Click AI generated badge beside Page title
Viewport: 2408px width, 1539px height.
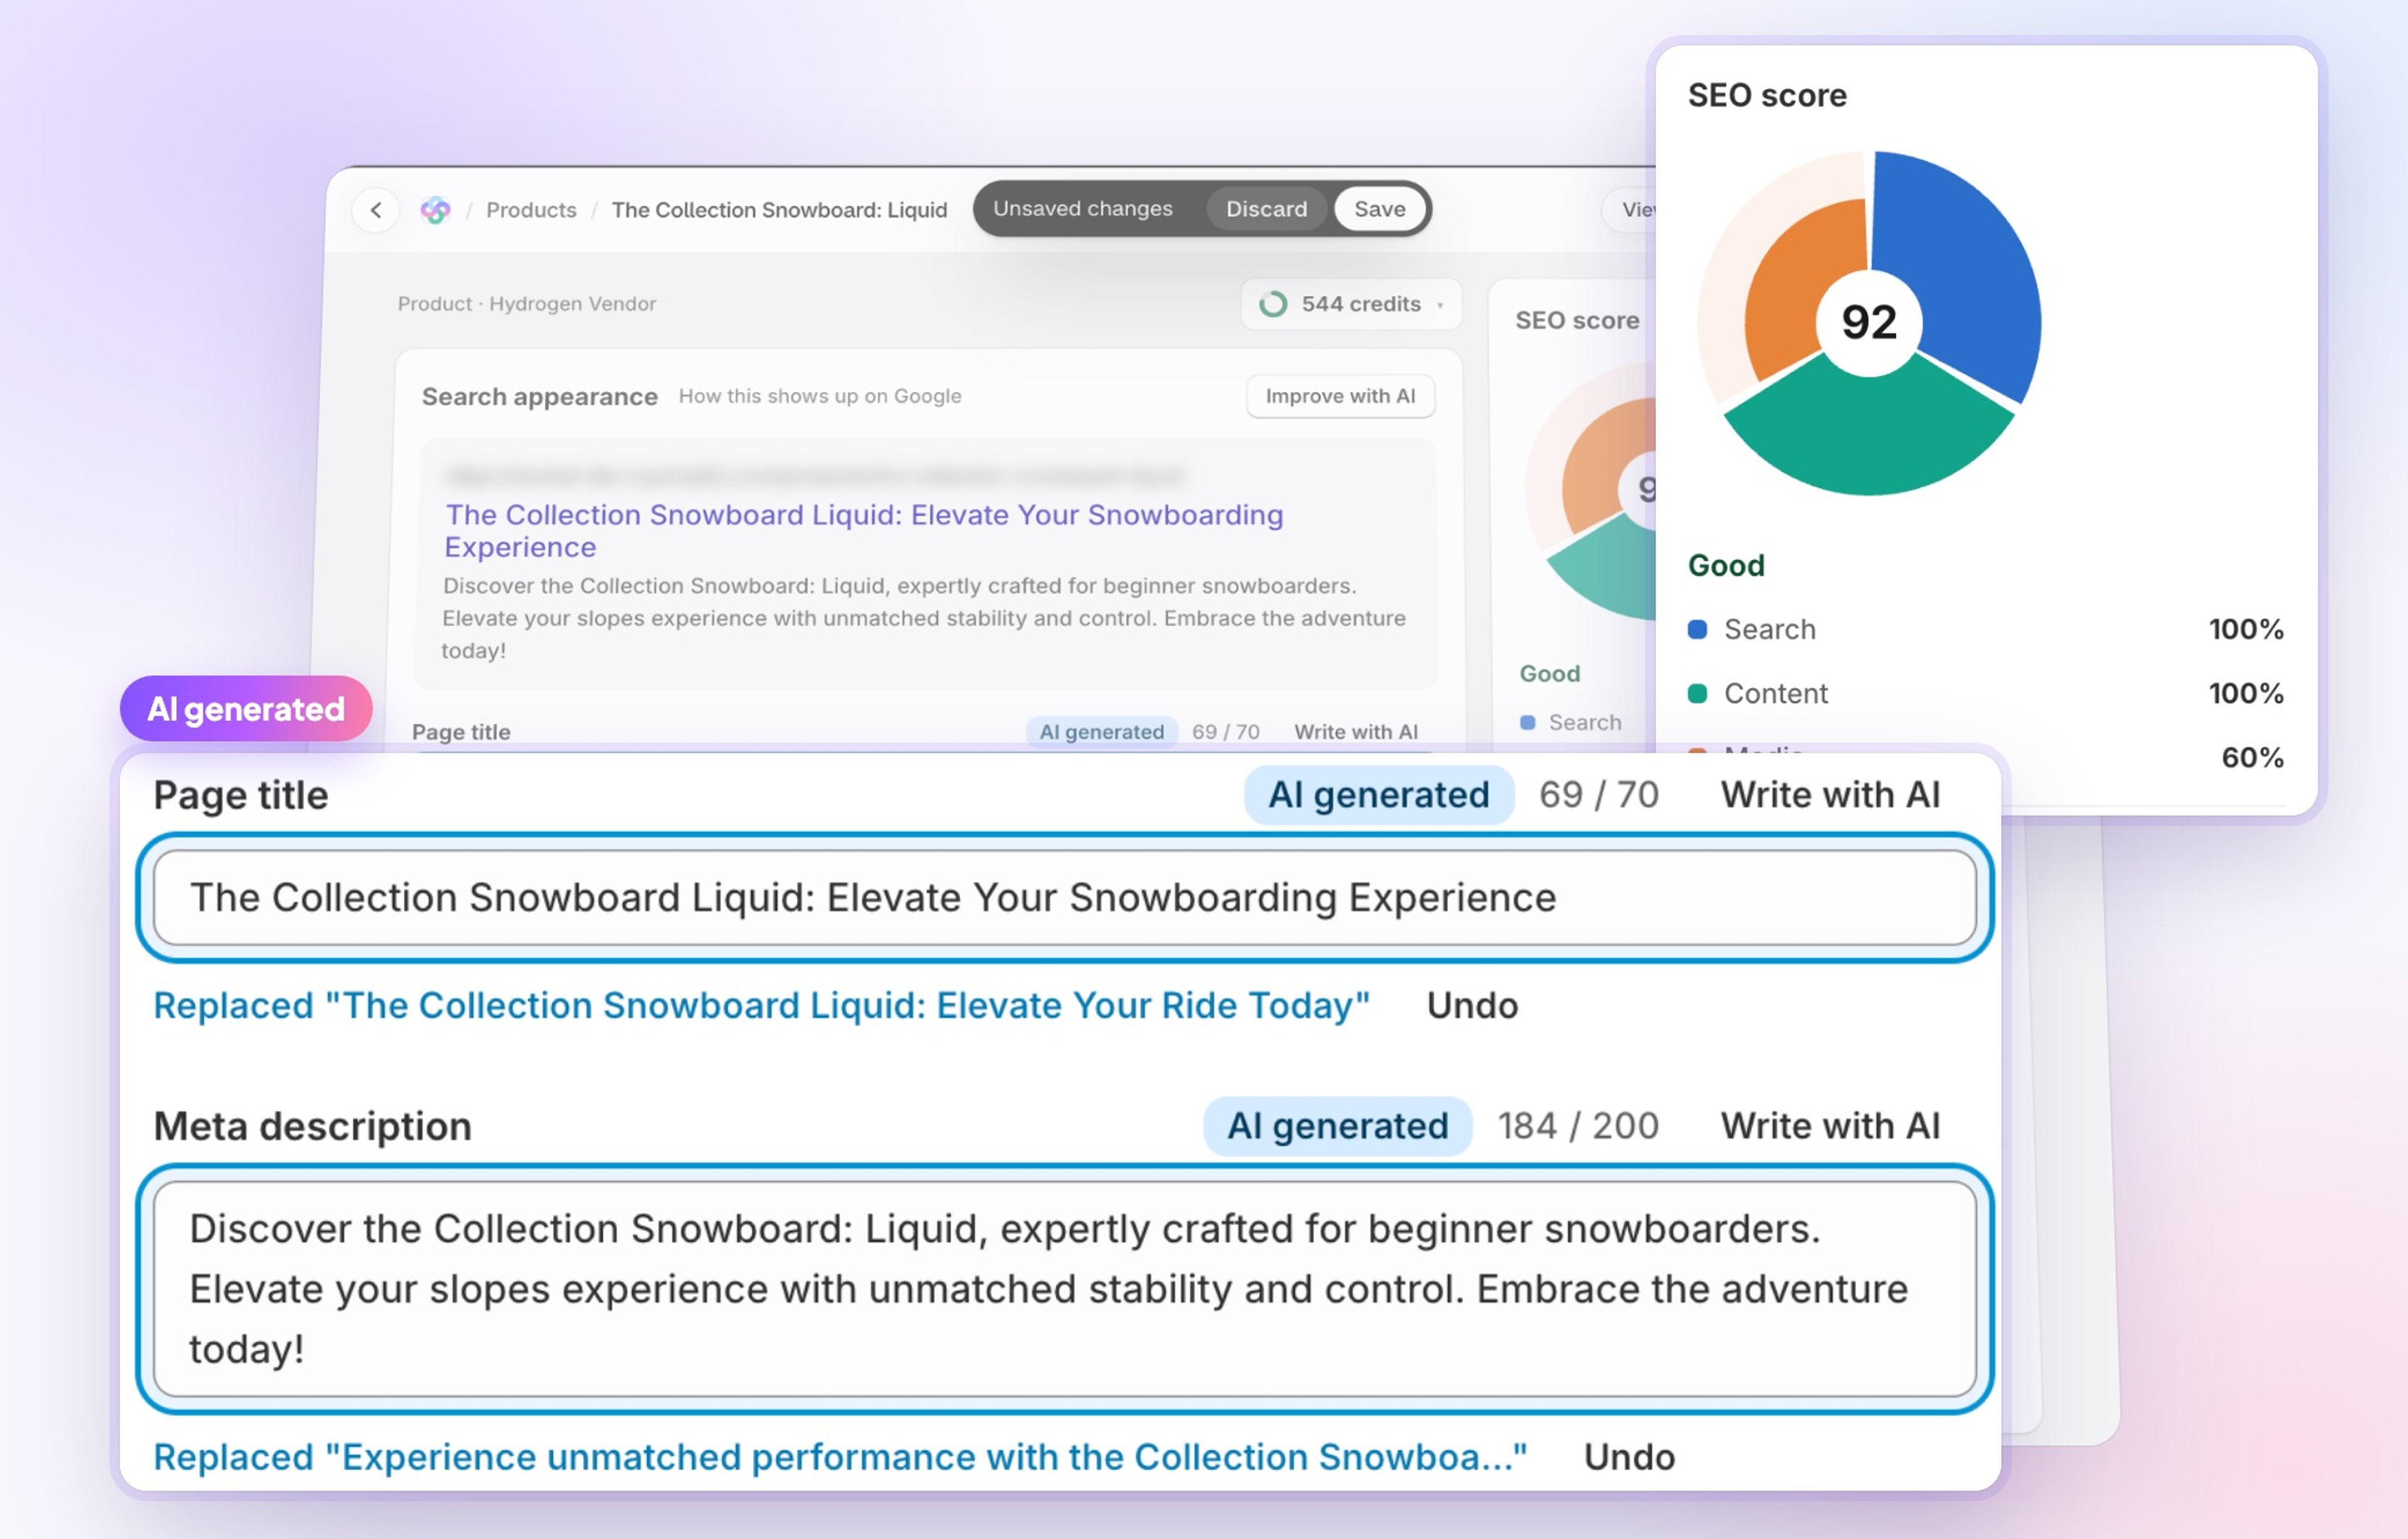coord(1379,794)
